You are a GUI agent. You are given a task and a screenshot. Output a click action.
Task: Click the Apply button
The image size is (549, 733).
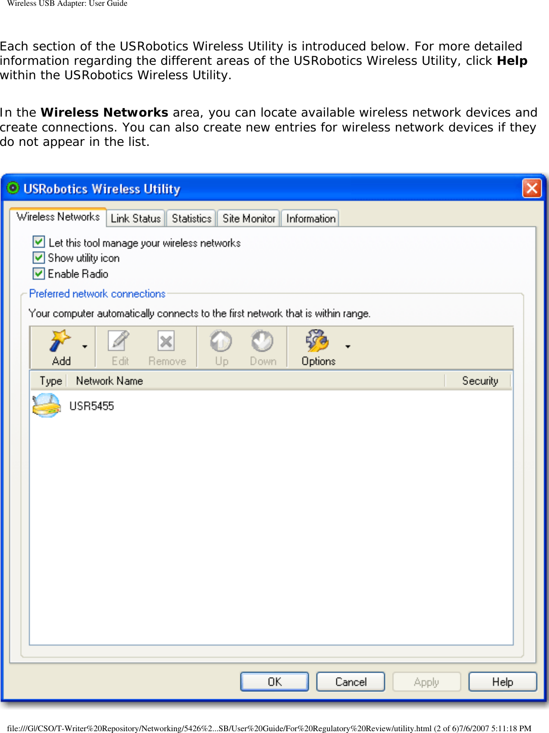pos(426,682)
